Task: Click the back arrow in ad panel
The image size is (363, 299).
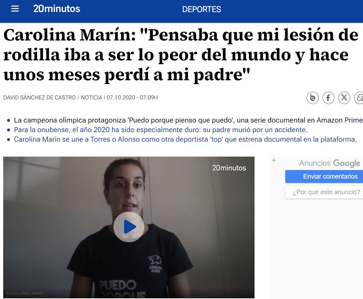Action: (274, 160)
